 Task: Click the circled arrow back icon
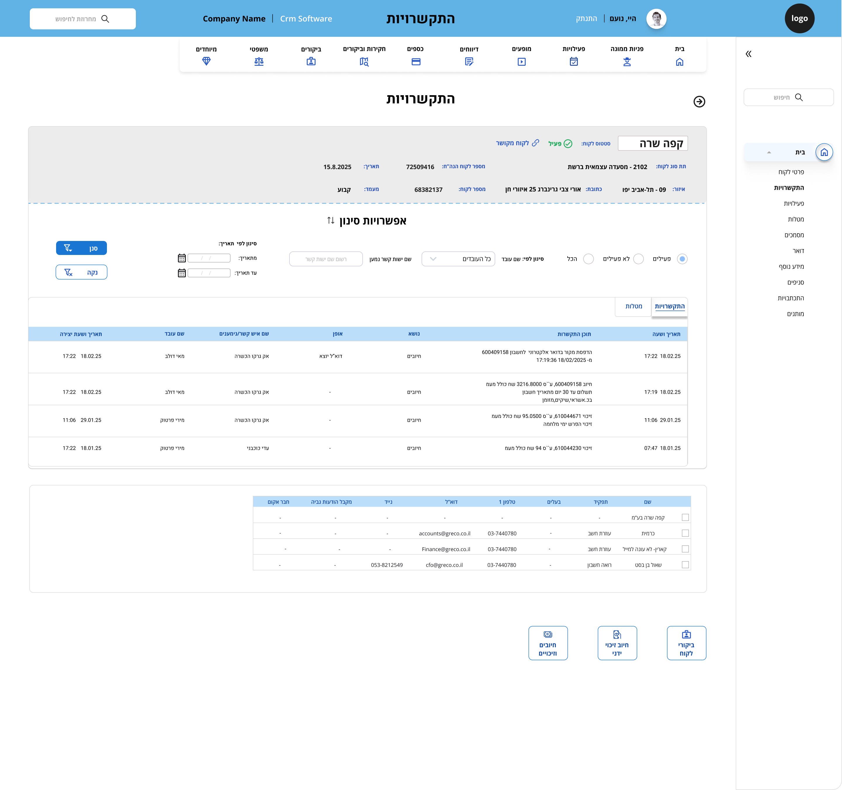tap(699, 102)
